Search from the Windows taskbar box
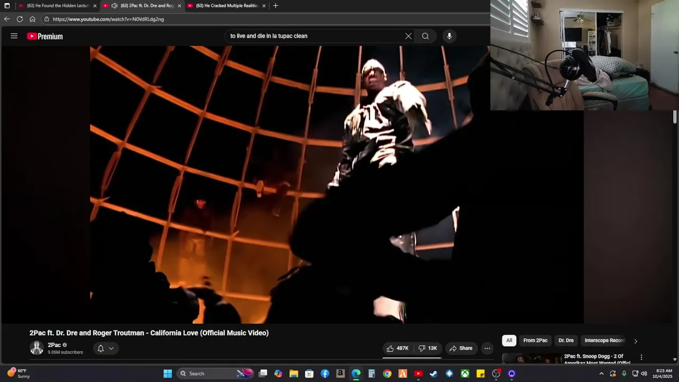The image size is (679, 382). (x=216, y=374)
